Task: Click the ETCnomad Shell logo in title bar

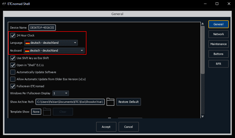Action: point(4,4)
